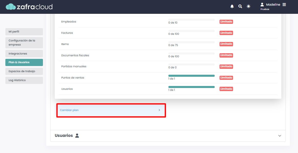Click Limitado badge for Facturas
298x153 pixels.
pos(226,33)
